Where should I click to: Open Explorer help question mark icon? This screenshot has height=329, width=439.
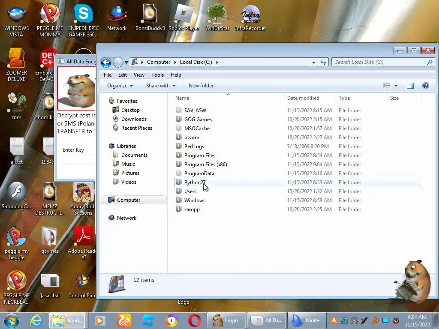pyautogui.click(x=426, y=86)
